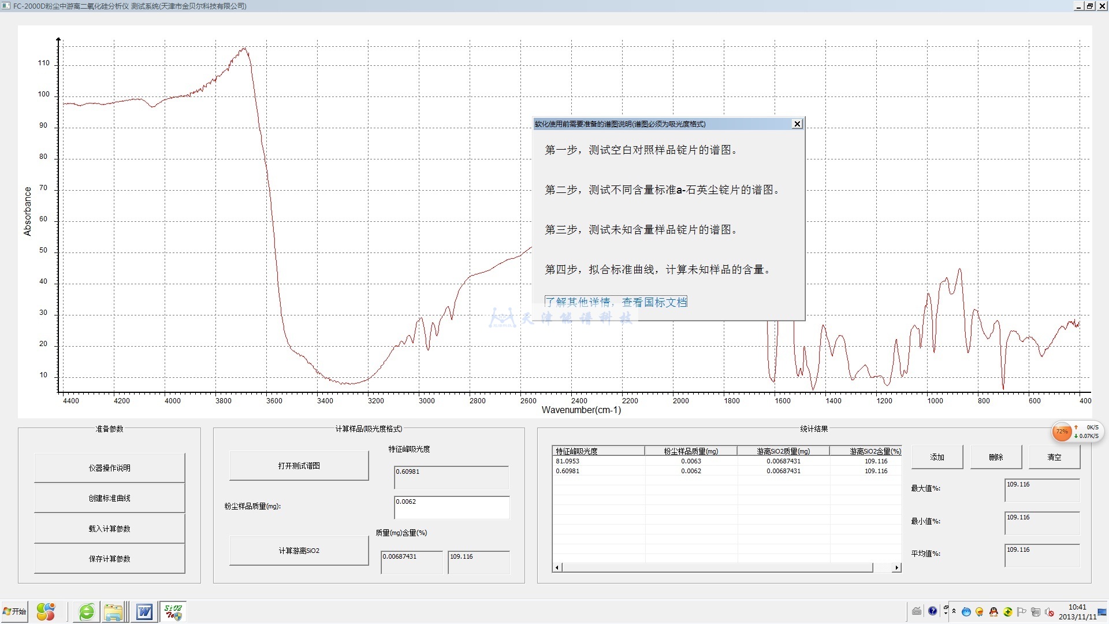Close the 谱图说明 instructions dialog
This screenshot has height=624, width=1109.
pos(797,124)
